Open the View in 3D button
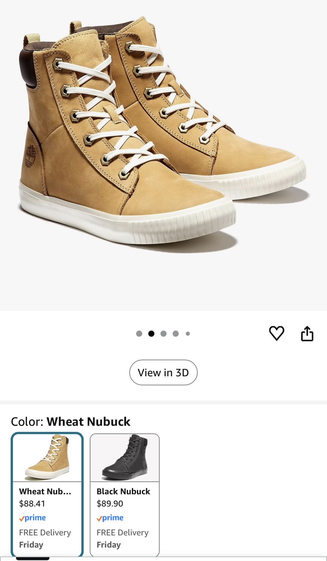The image size is (327, 561). pos(163,373)
